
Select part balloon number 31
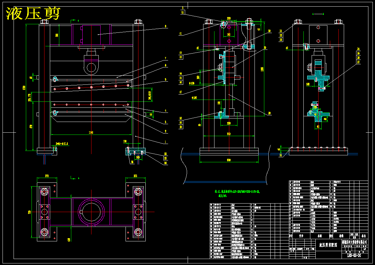(281, 31)
